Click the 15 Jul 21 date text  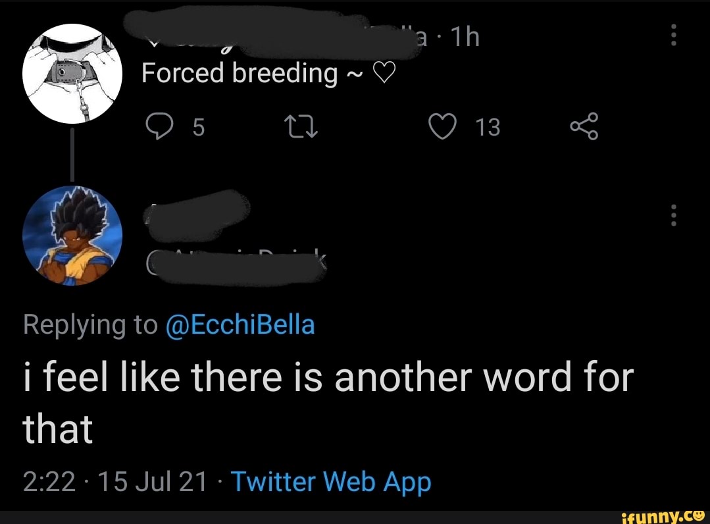click(153, 483)
